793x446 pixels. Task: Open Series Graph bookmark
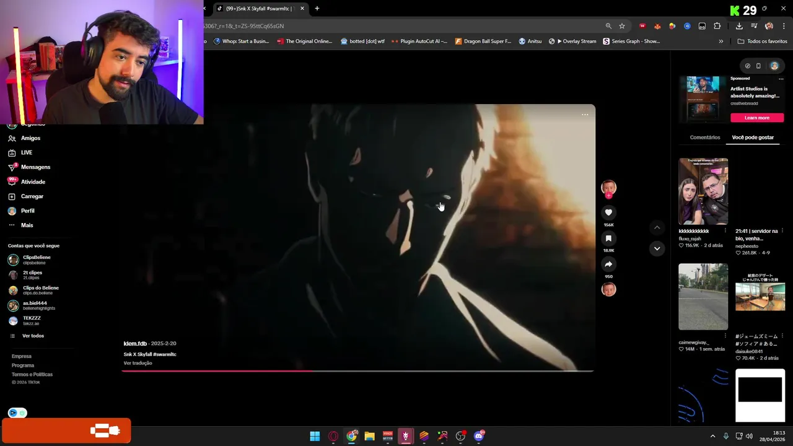(x=631, y=42)
